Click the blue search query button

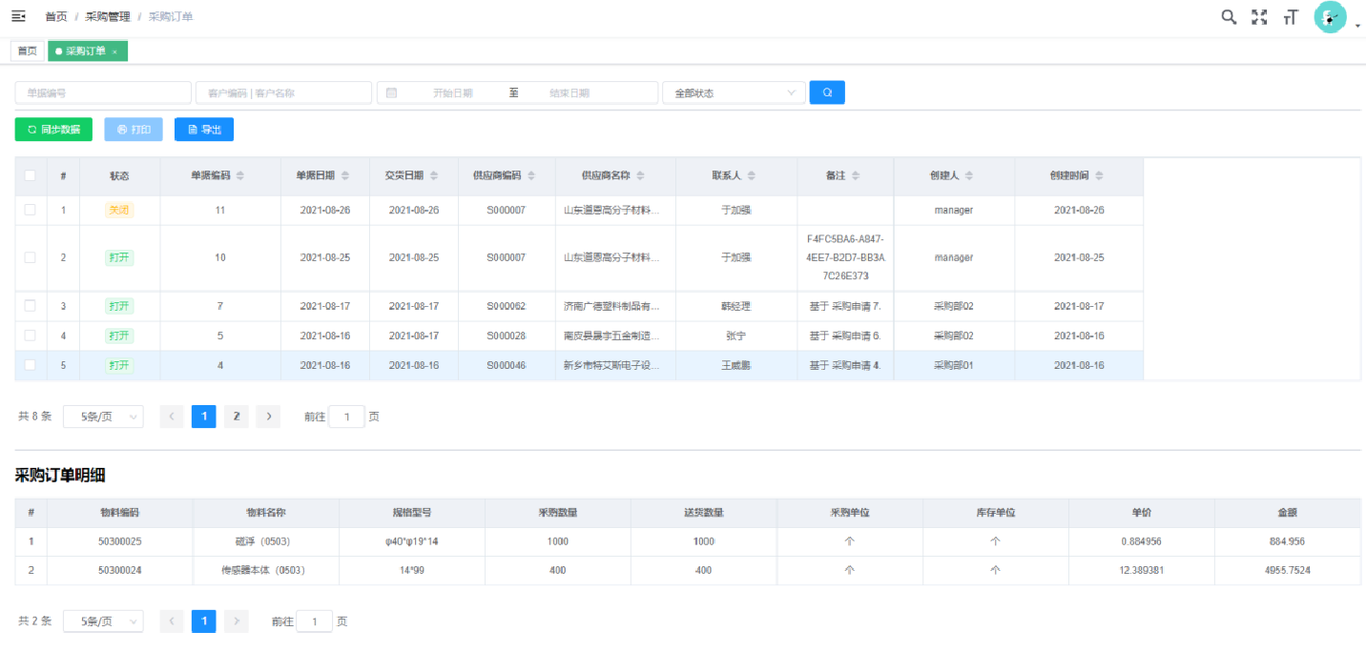click(827, 92)
